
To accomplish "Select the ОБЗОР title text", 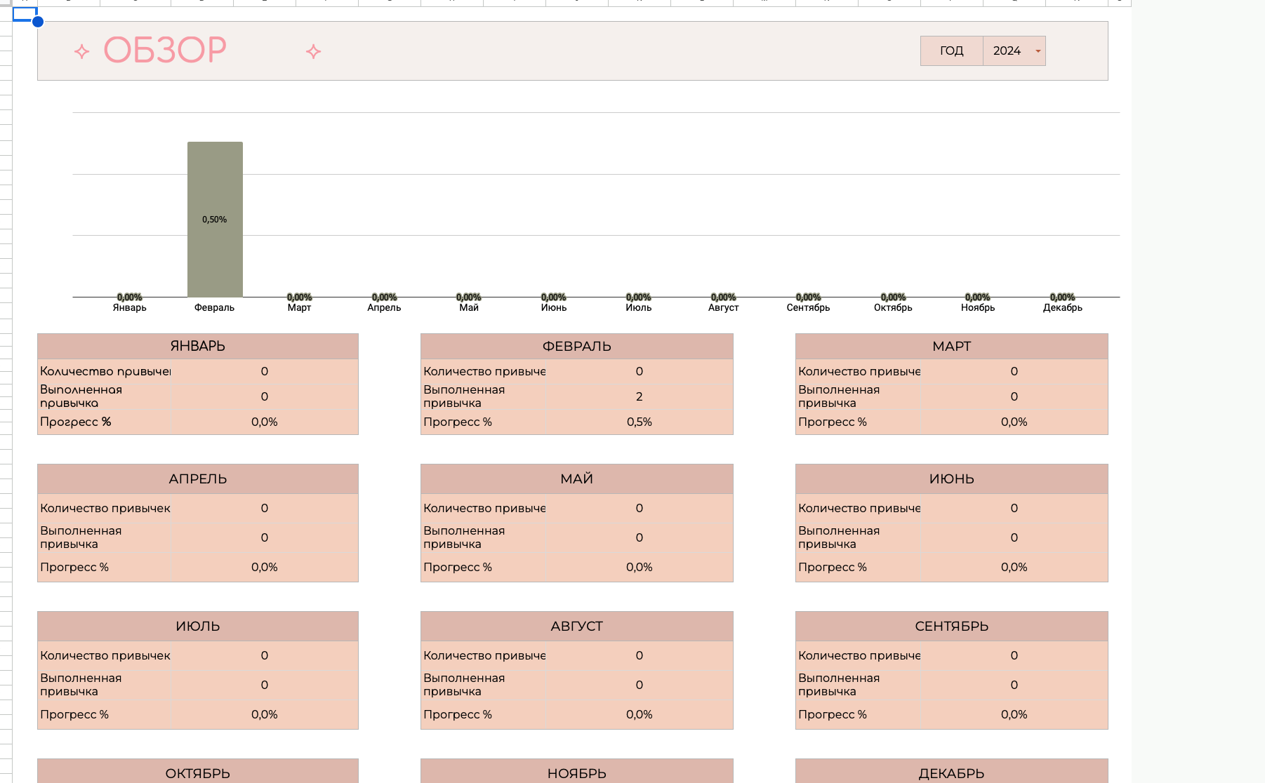I will 165,51.
